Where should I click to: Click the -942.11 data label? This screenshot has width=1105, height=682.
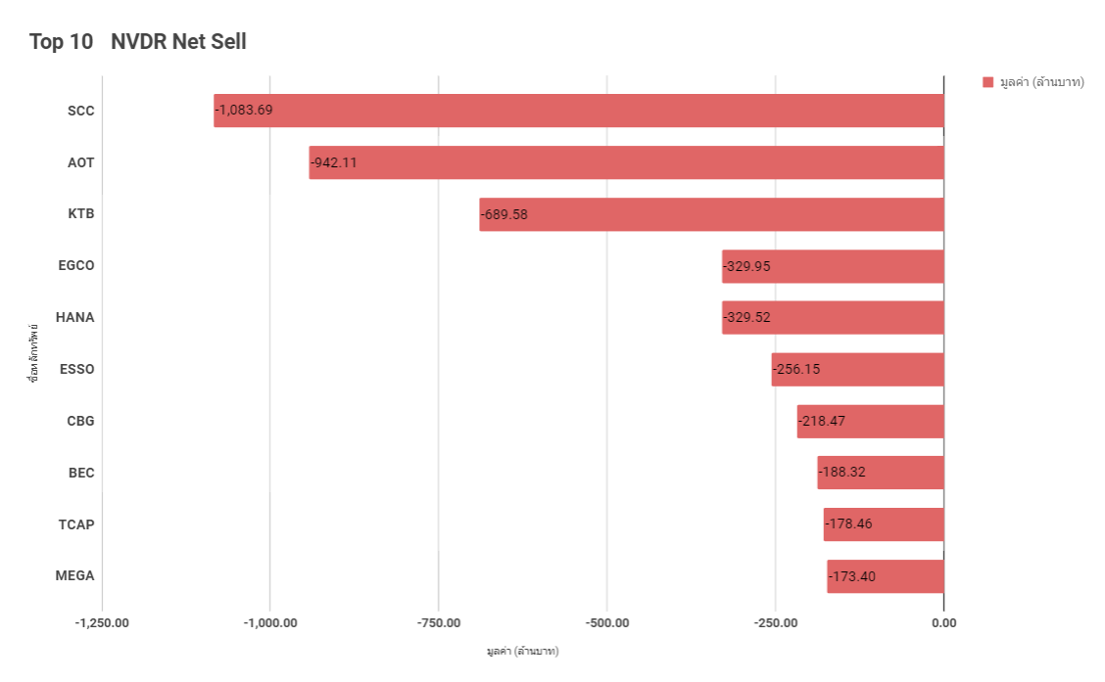pyautogui.click(x=333, y=162)
